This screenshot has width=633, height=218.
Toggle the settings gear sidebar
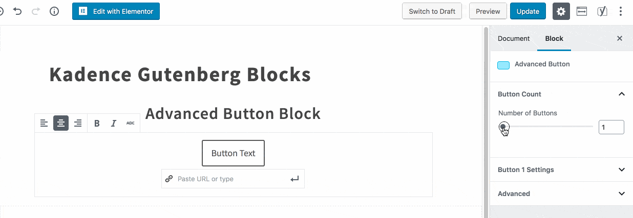click(561, 11)
